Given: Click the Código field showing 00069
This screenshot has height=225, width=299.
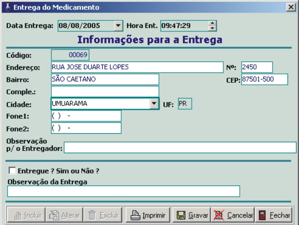Looking at the screenshot, I should click(x=70, y=55).
